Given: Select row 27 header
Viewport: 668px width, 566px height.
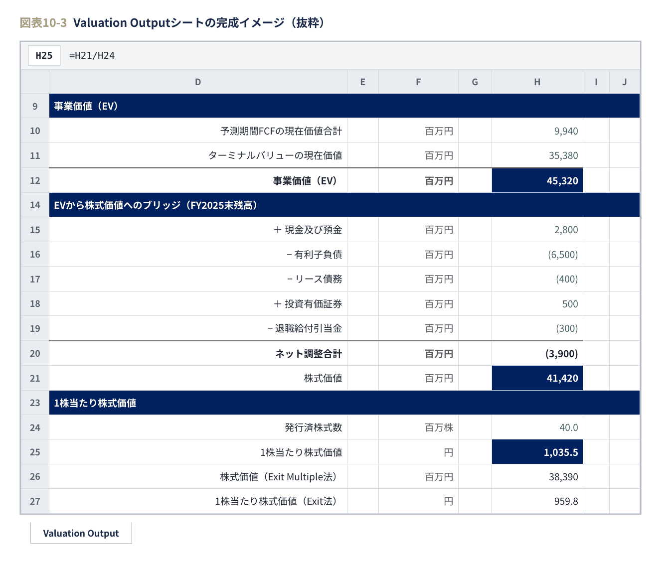Looking at the screenshot, I should [x=35, y=501].
